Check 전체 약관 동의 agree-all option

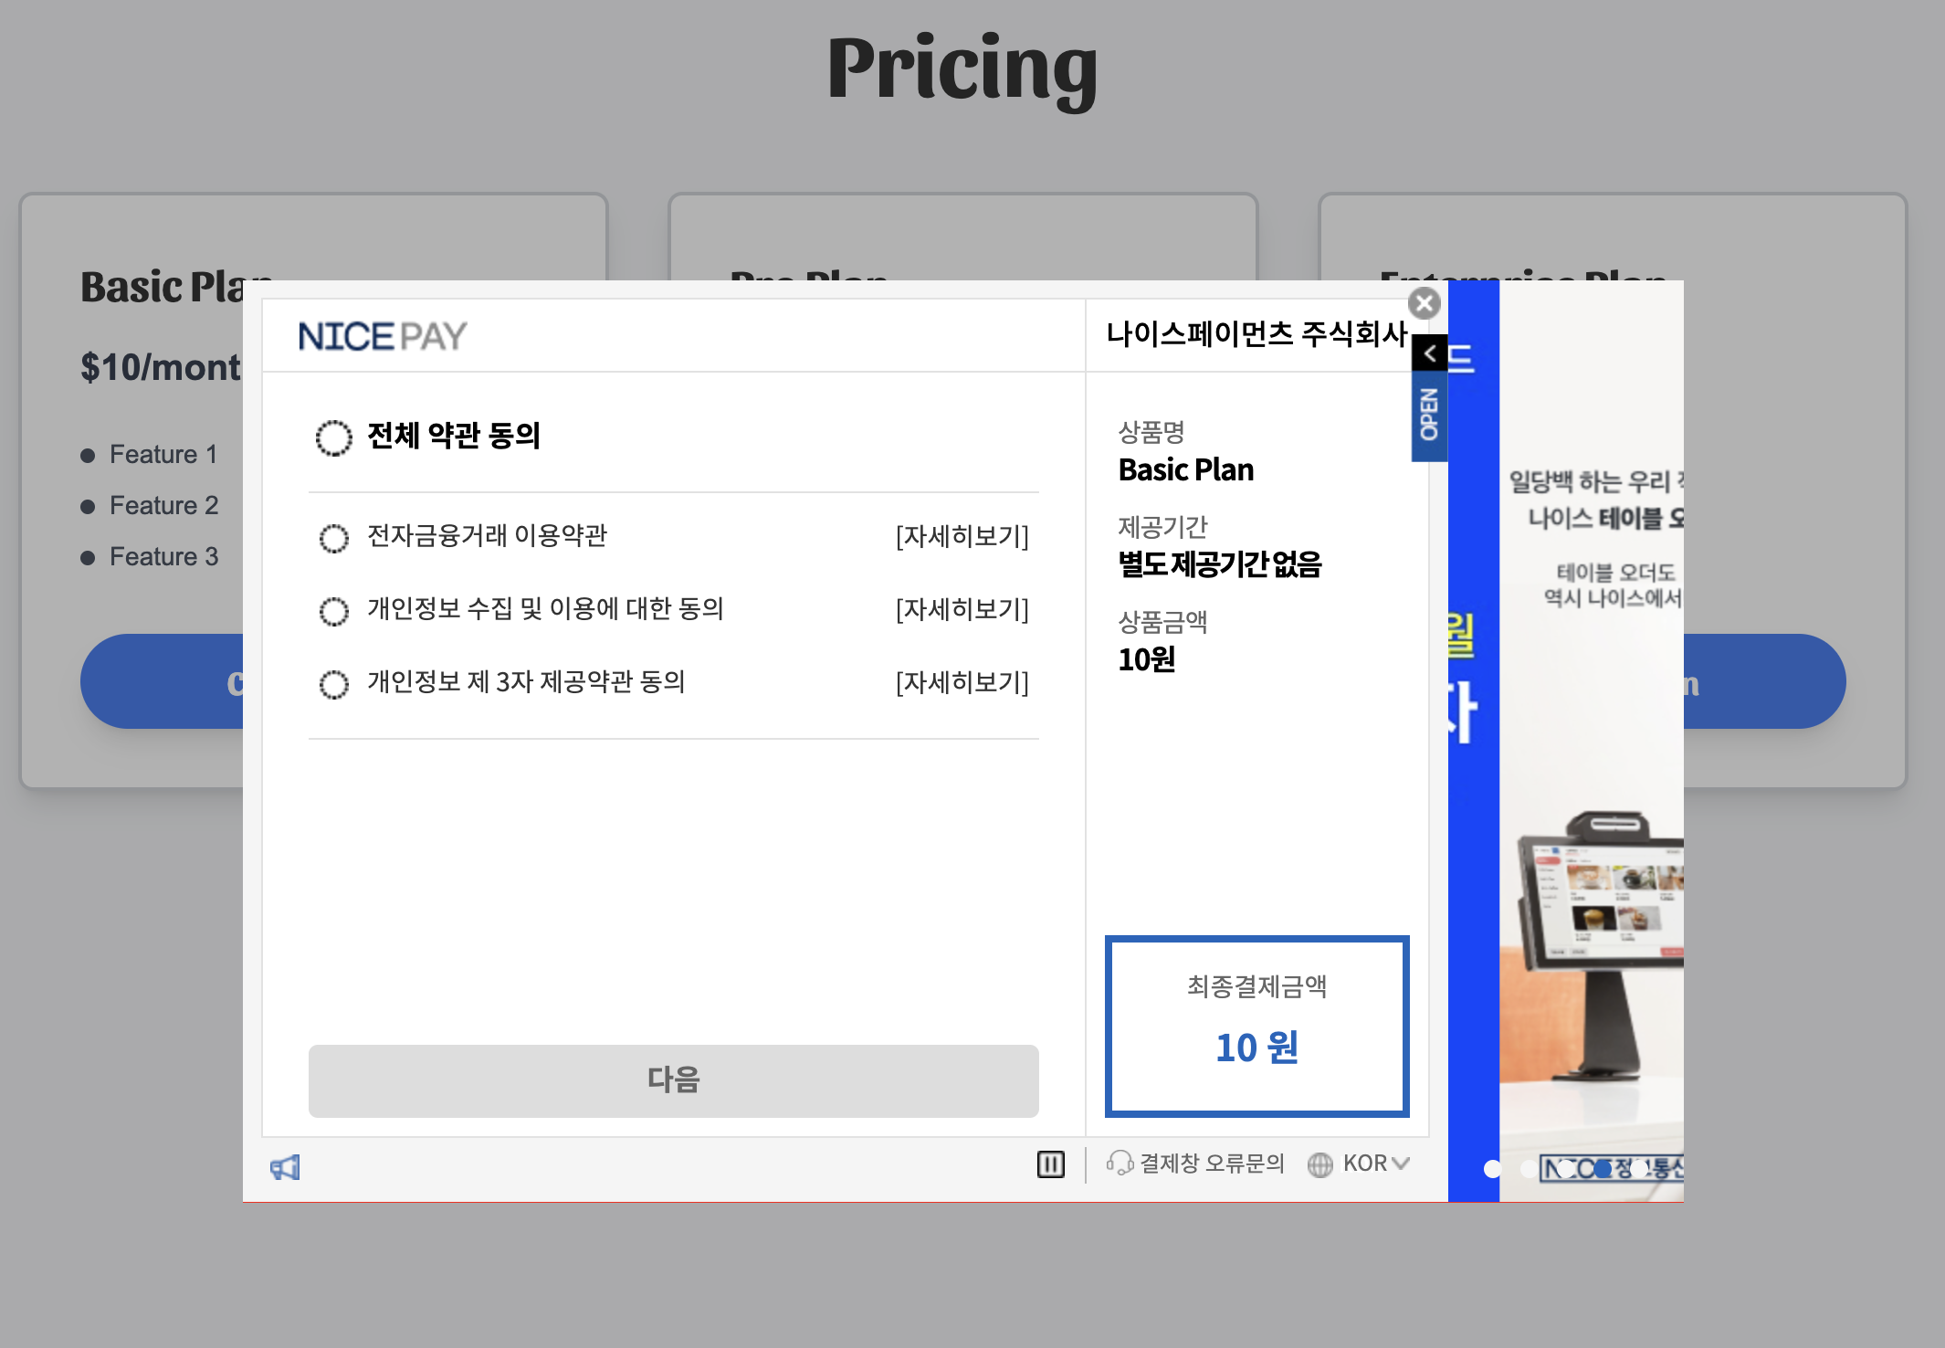click(333, 437)
